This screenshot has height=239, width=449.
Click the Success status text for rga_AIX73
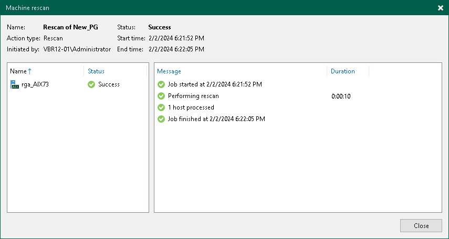[x=109, y=84]
